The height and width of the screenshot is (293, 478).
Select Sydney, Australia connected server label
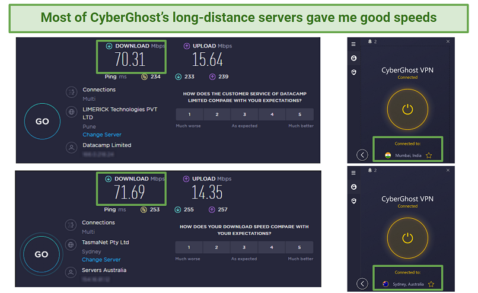click(x=408, y=284)
